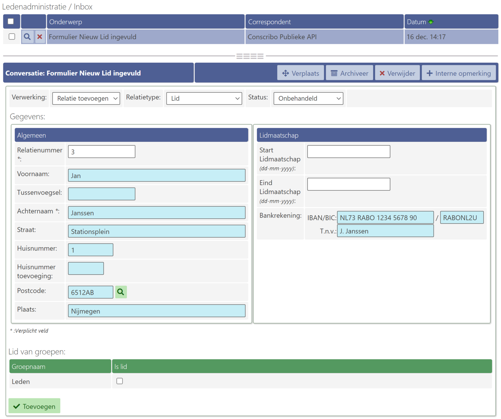Sort by the Onderwerp column header

146,22
